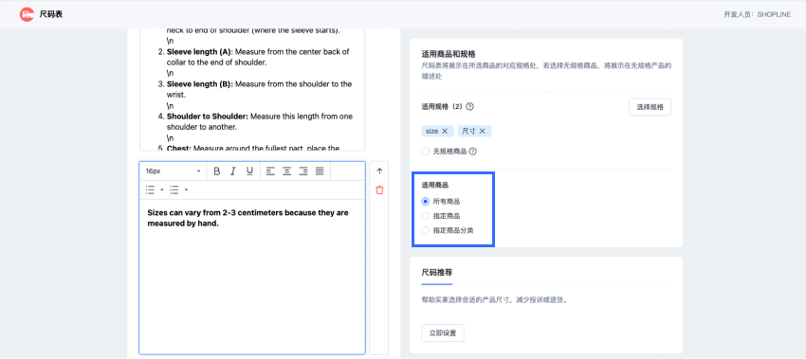Switch to the 尺码推荐 tab
The width and height of the screenshot is (806, 359).
[x=437, y=272]
